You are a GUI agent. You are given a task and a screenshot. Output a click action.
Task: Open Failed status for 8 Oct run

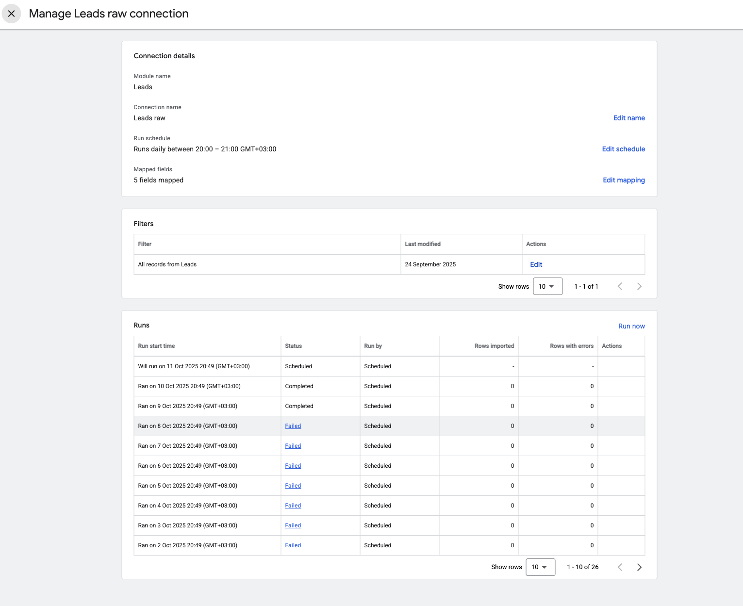coord(293,426)
